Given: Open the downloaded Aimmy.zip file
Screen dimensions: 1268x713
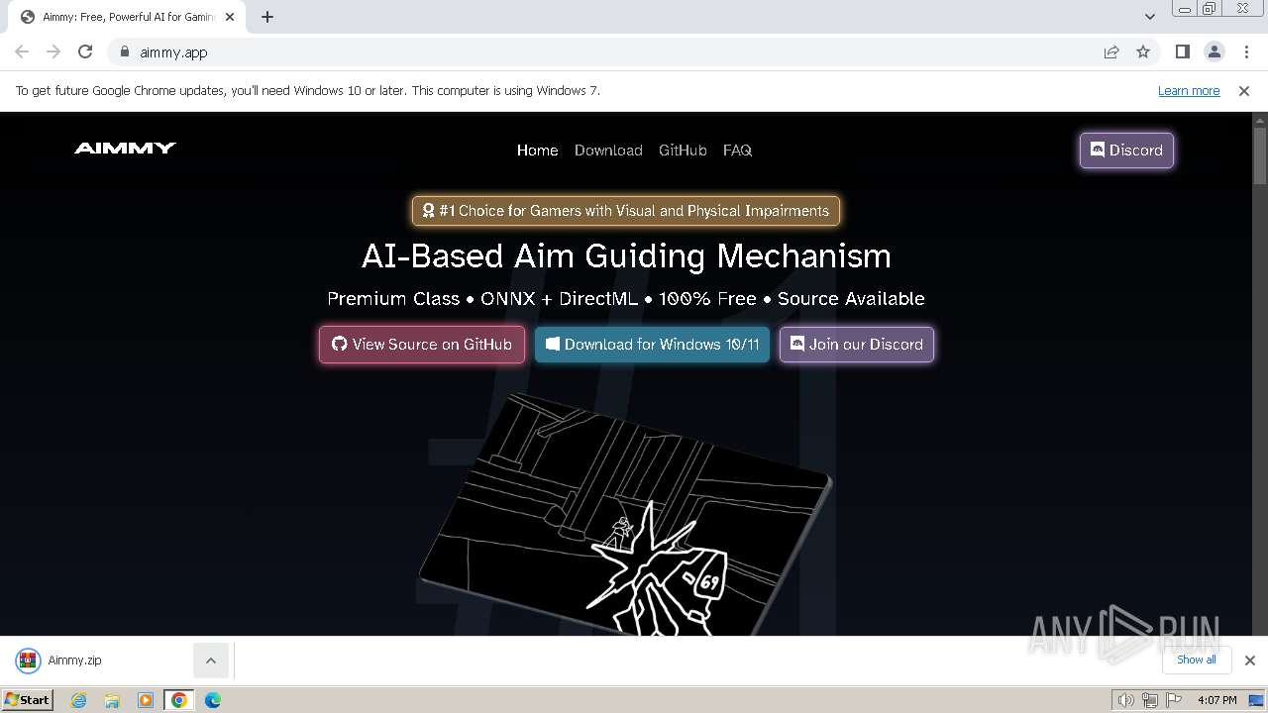Looking at the screenshot, I should pos(75,661).
